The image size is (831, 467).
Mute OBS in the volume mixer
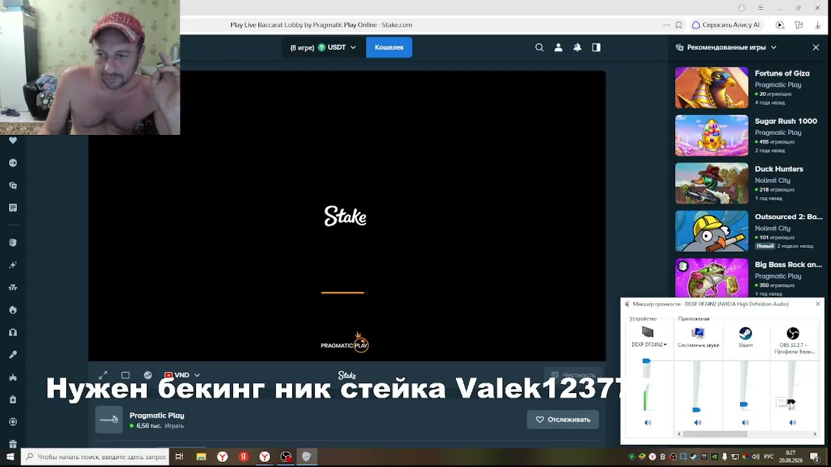point(793,423)
